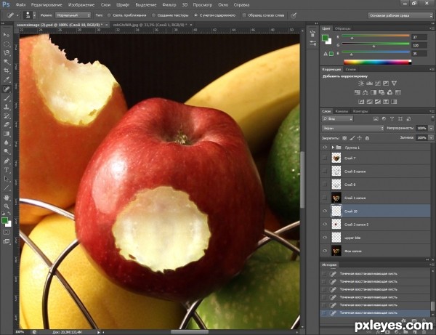
Task: Open layer filter 'Вид' dropdown
Action: click(338, 118)
